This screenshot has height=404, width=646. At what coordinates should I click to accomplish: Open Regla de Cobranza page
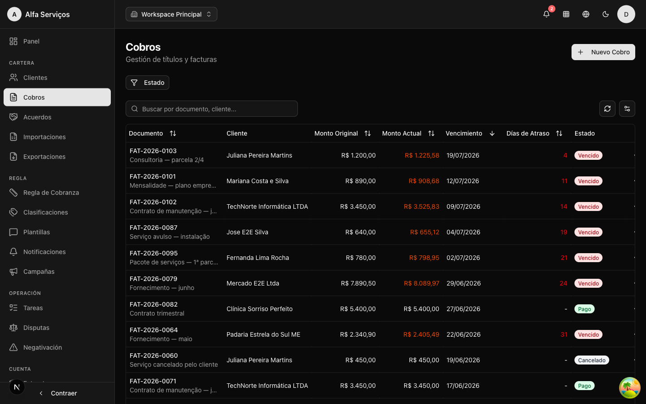(57, 193)
